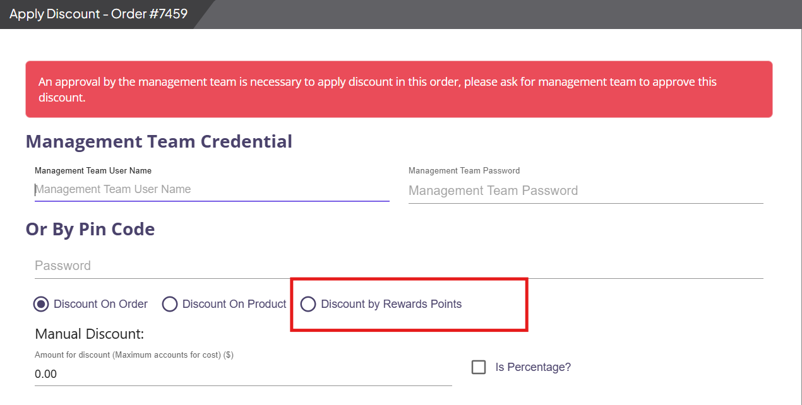The image size is (802, 405).
Task: Click the Manual Discount: label
Action: [x=90, y=334]
